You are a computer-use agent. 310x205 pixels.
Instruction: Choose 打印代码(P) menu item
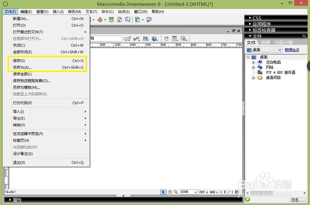(48, 103)
